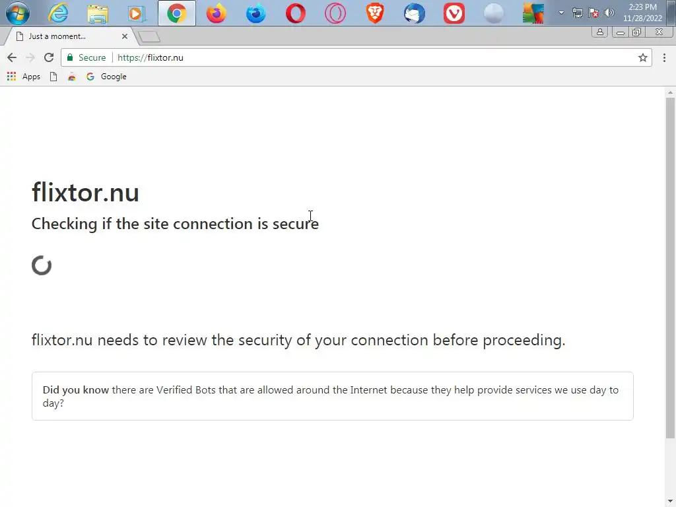Open the Apps shortcut in bookmarks bar

click(x=24, y=77)
